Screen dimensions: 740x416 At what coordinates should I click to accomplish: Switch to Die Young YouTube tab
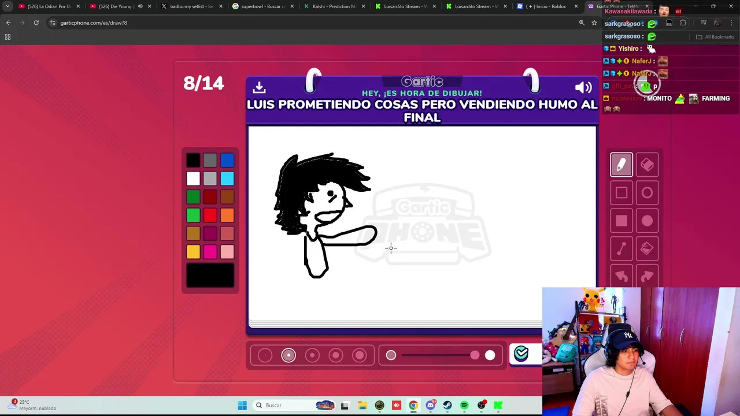(120, 6)
